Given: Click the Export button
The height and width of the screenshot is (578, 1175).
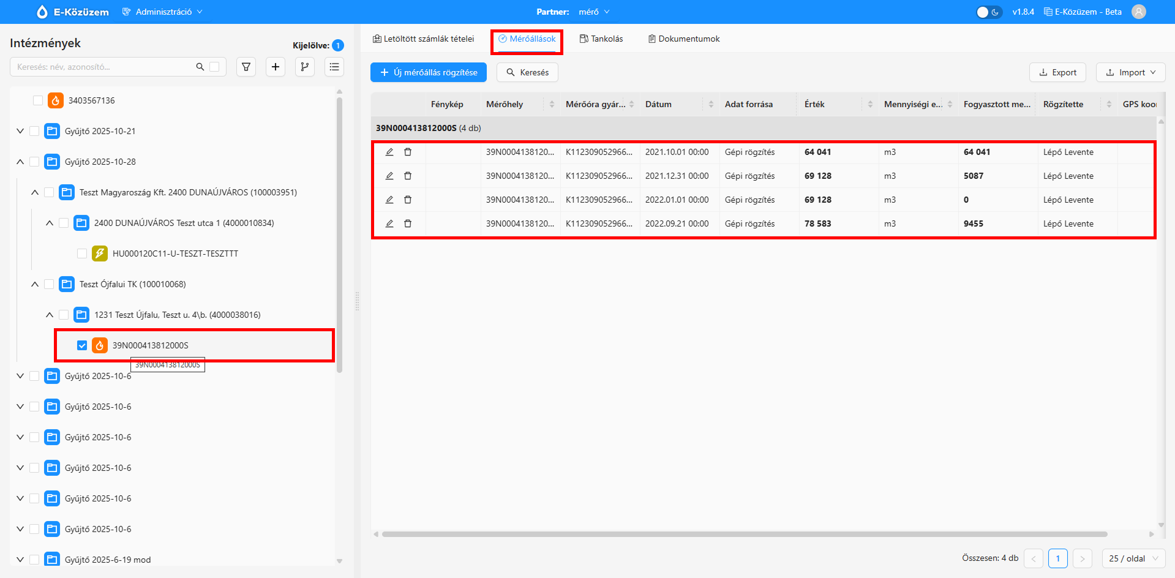Looking at the screenshot, I should point(1057,72).
